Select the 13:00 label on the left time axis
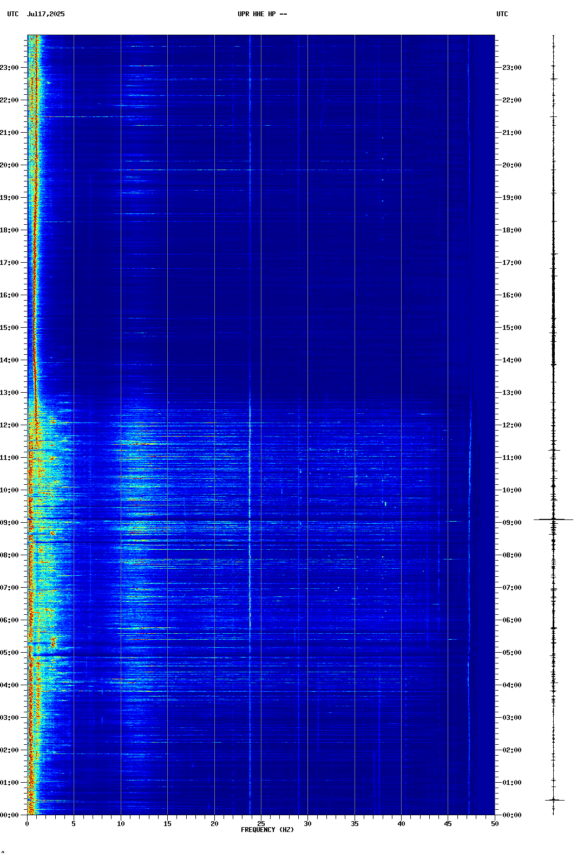Viewport: 577px width, 858px height. pyautogui.click(x=9, y=393)
